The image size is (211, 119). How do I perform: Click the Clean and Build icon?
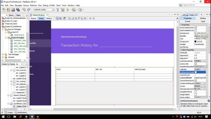click(63, 10)
